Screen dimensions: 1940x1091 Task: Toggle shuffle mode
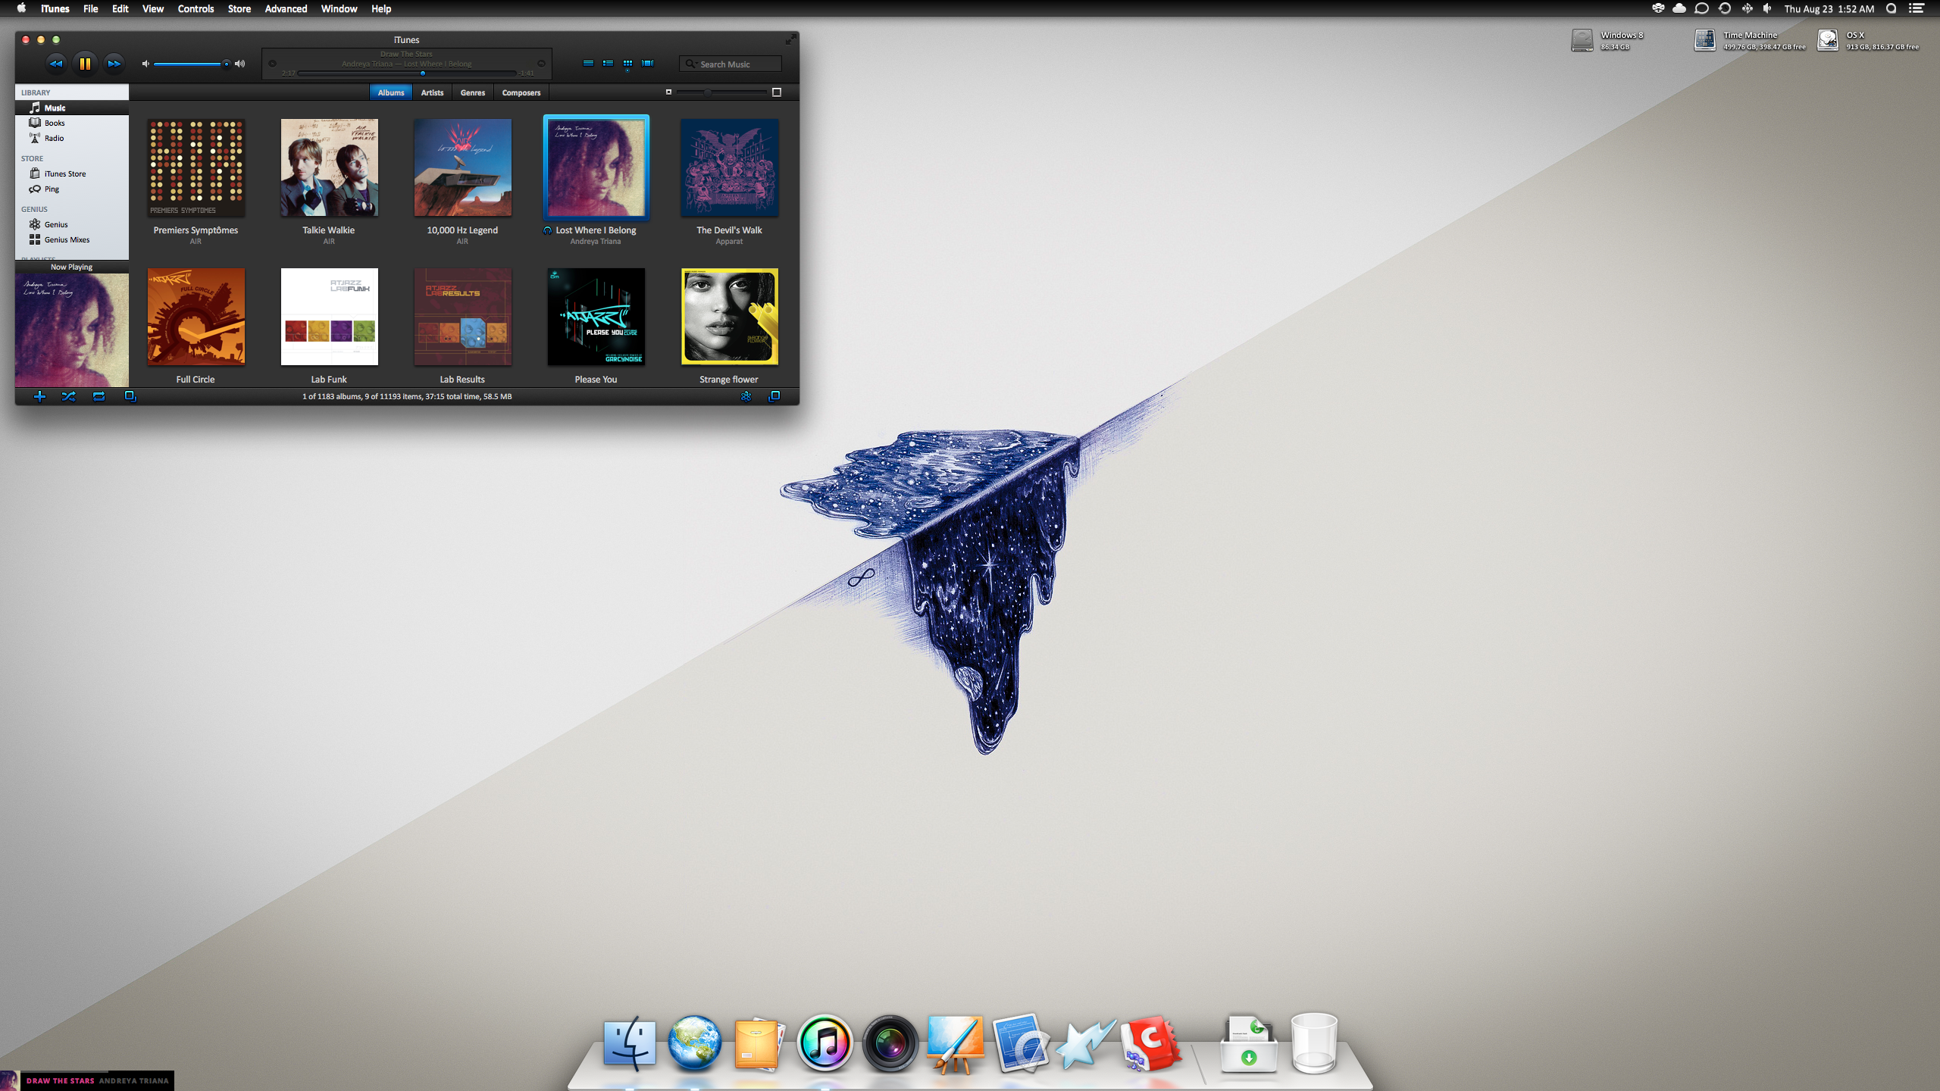click(69, 396)
